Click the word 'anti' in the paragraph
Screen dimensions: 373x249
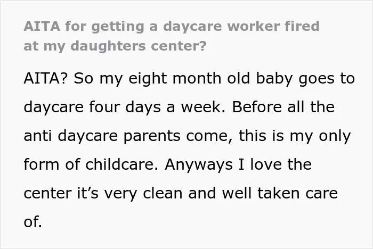point(38,136)
